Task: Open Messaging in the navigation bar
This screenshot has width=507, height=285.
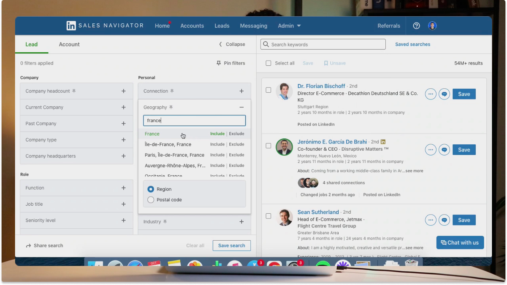Action: coord(253,26)
